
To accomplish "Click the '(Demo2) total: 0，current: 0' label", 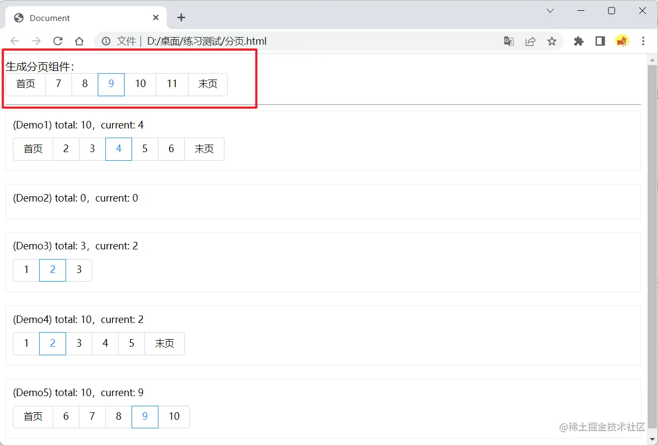I will tap(76, 198).
